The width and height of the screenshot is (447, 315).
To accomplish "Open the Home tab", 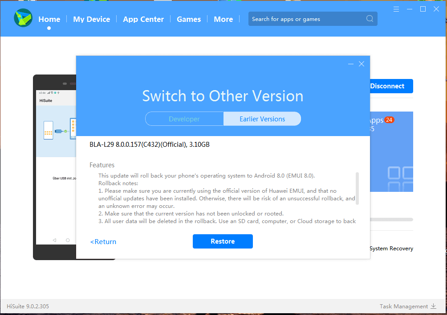I will 49,19.
